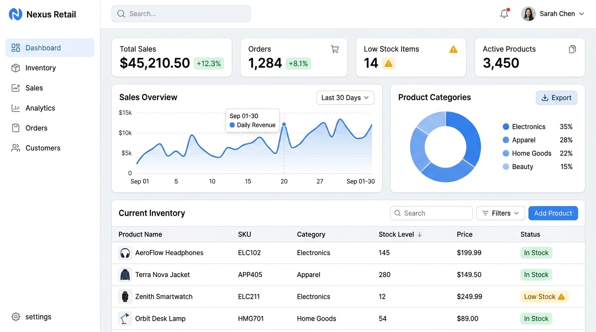The height and width of the screenshot is (332, 596).
Task: Click SKU value ELC102
Action: coord(249,253)
